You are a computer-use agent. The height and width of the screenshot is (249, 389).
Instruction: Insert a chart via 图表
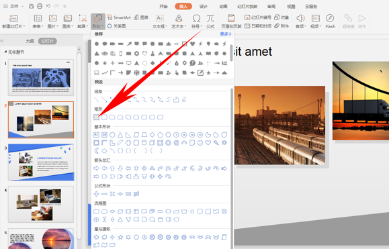pos(141,17)
